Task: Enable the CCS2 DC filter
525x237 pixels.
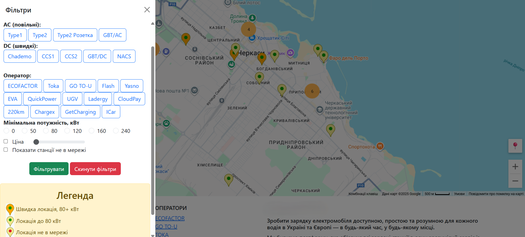Action: [x=71, y=56]
